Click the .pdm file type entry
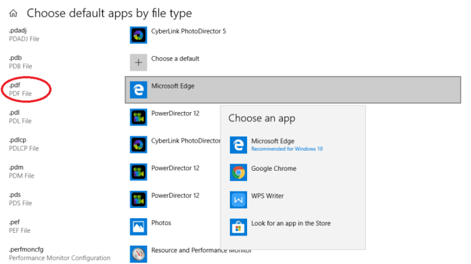Image resolution: width=471 pixels, height=264 pixels. point(22,171)
